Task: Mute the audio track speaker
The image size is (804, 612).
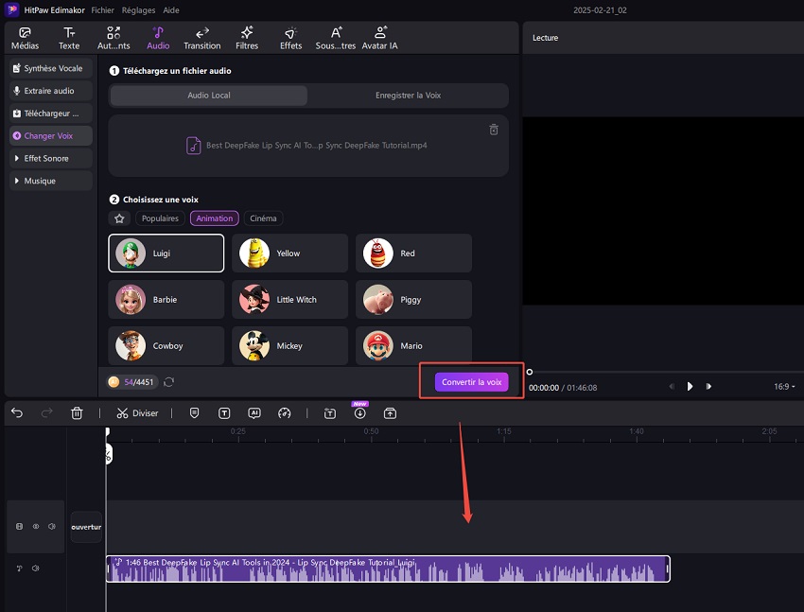Action: coord(36,568)
